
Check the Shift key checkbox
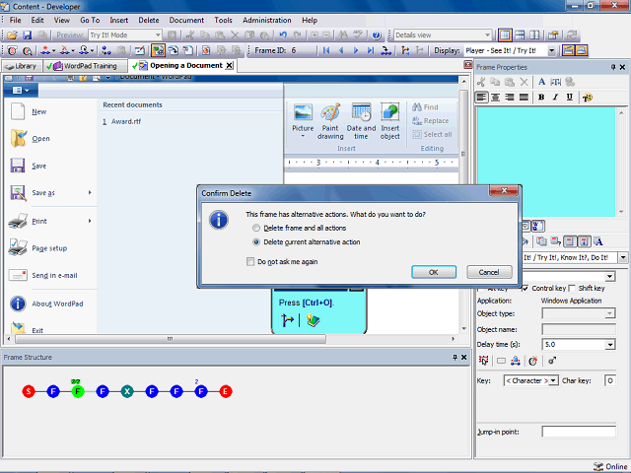[x=572, y=289]
